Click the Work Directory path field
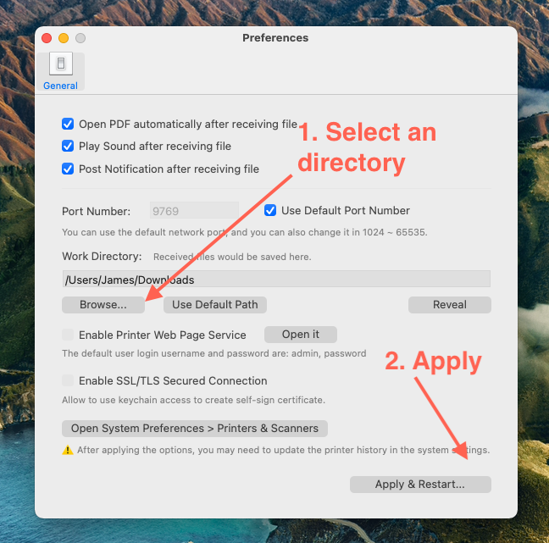 [276, 280]
